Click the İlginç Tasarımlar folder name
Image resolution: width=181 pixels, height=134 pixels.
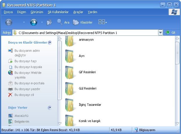pos(90,105)
